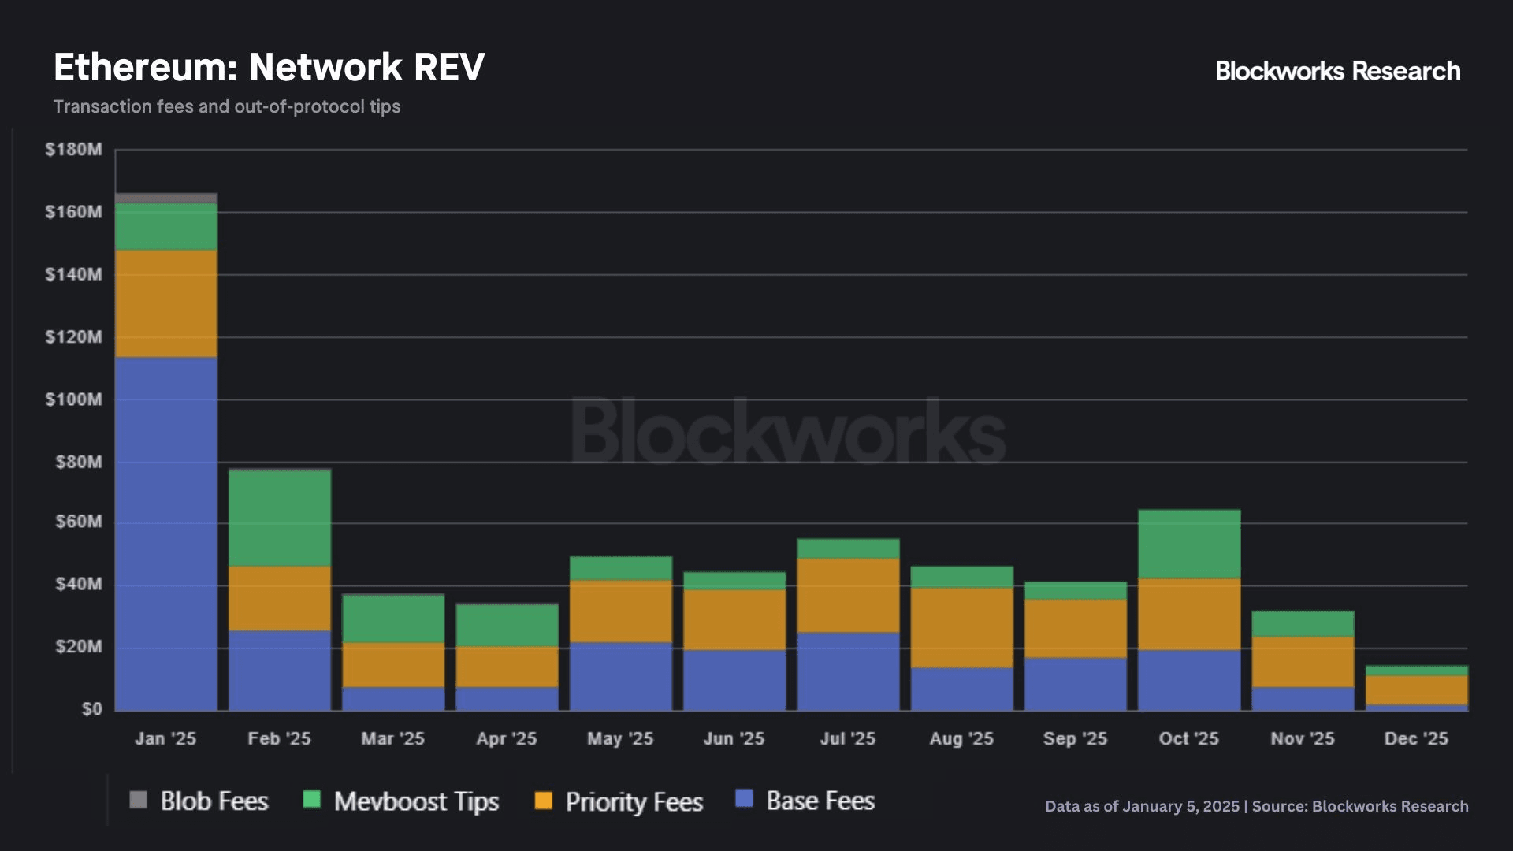The height and width of the screenshot is (851, 1513).
Task: Click the Ethereum: Network REV title
Action: [x=269, y=67]
